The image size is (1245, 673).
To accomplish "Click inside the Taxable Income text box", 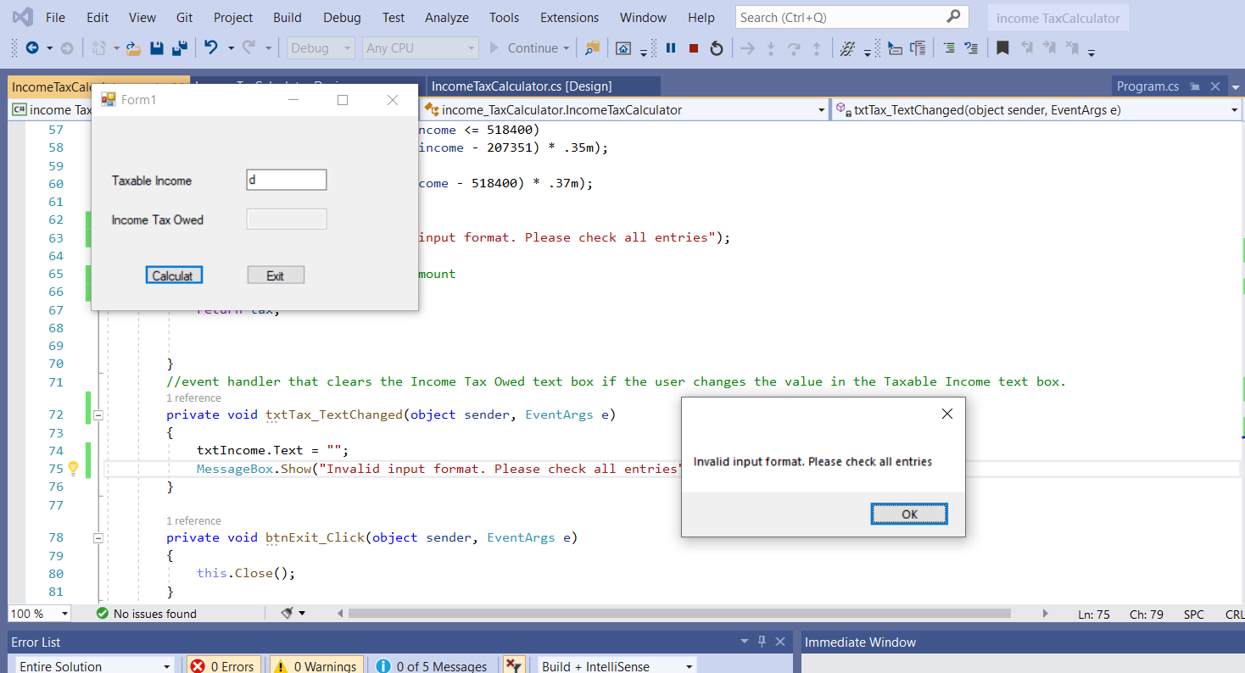I will coord(286,180).
